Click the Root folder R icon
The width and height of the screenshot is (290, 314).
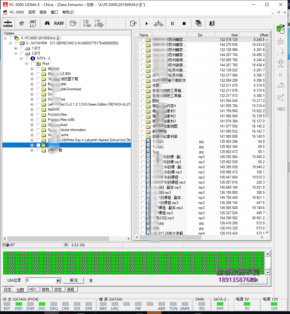pyautogui.click(x=38, y=64)
